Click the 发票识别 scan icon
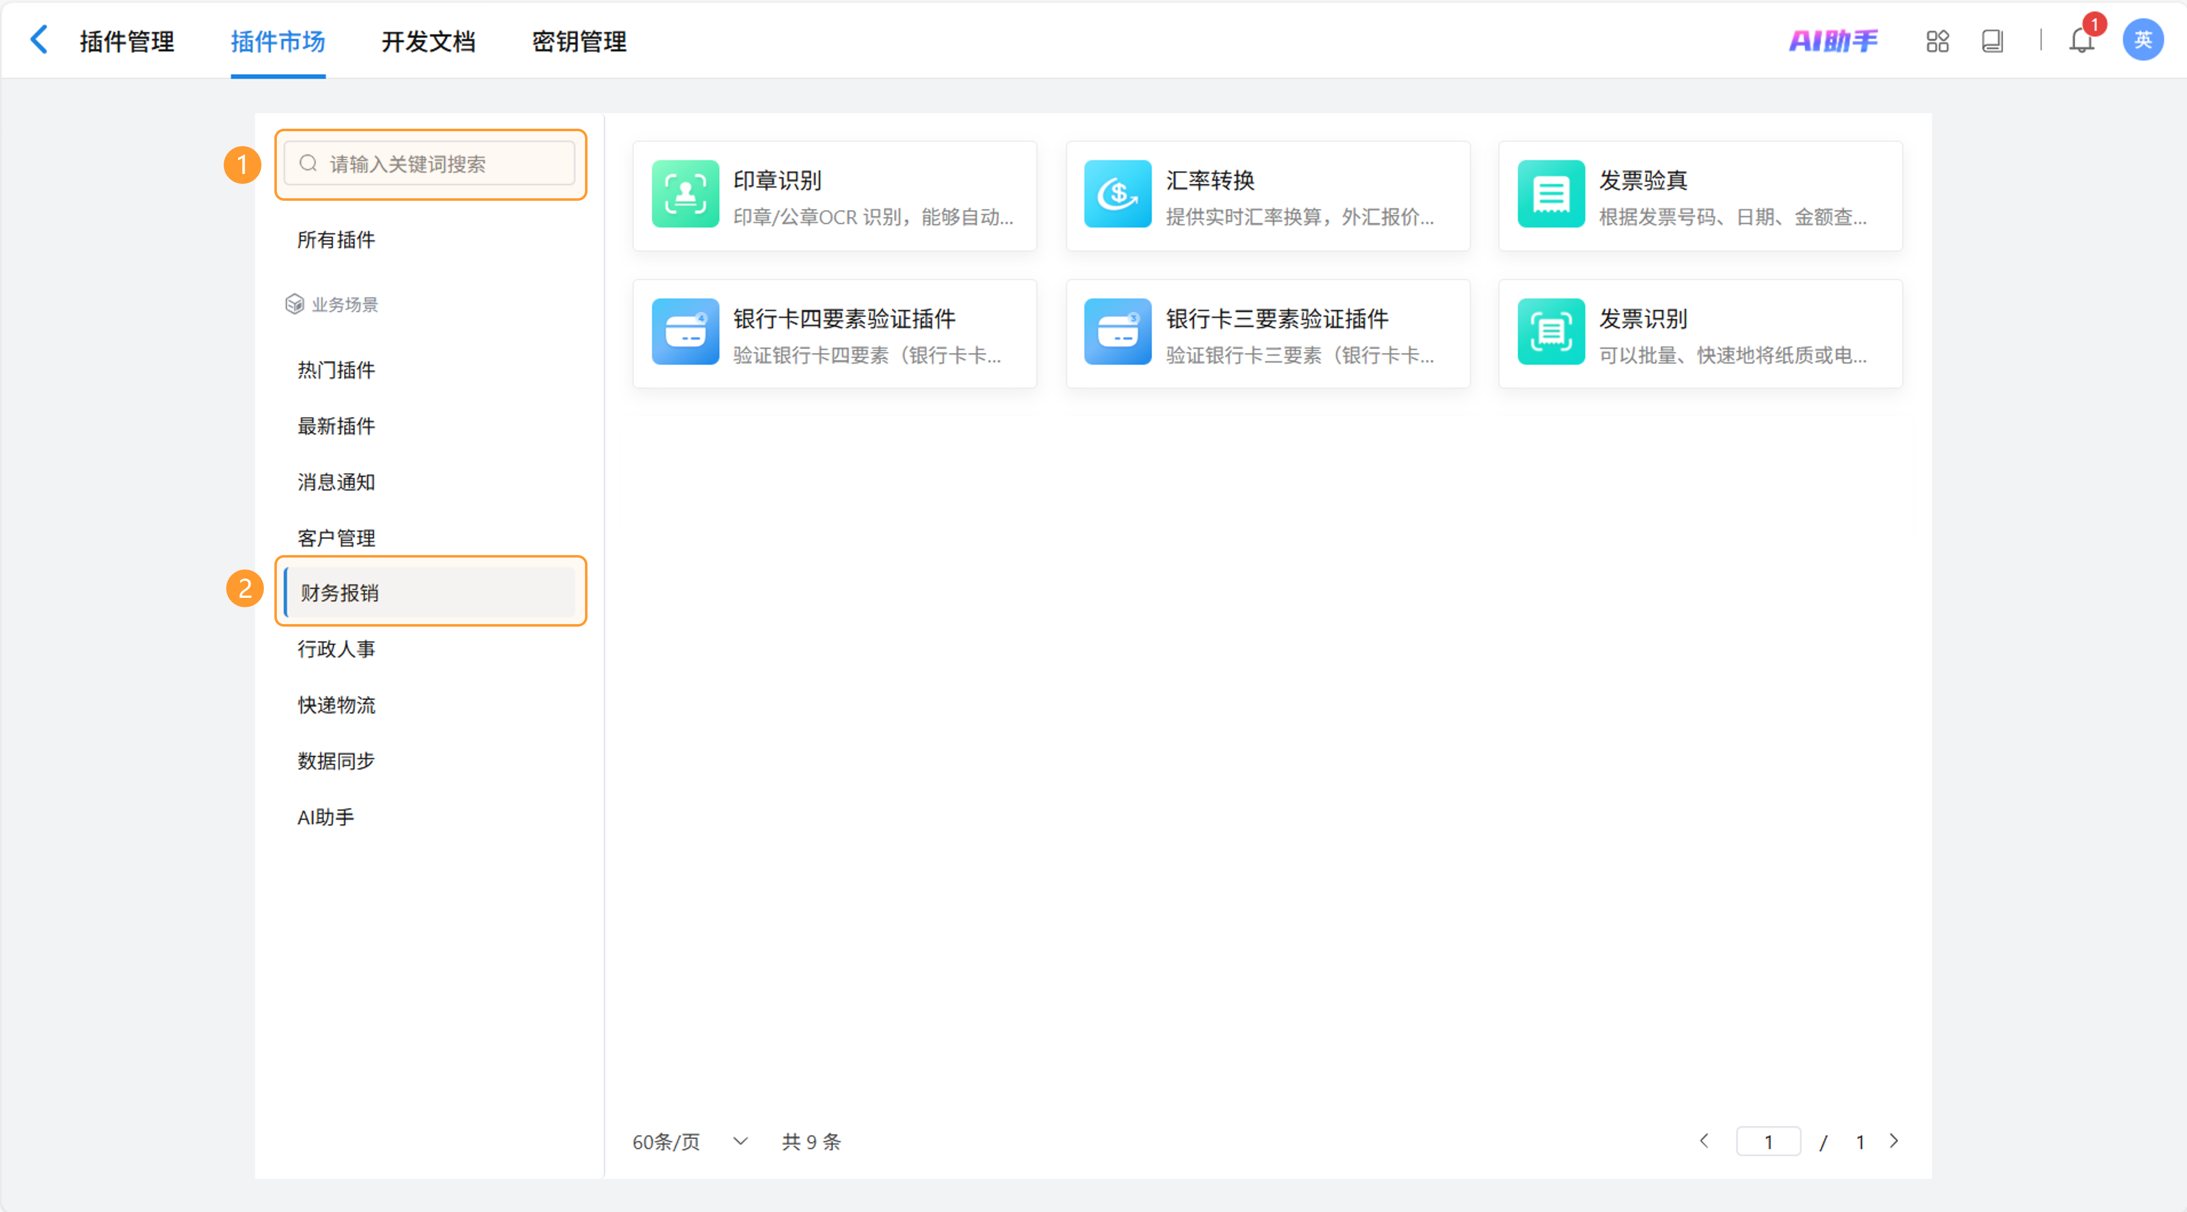 (x=1550, y=332)
